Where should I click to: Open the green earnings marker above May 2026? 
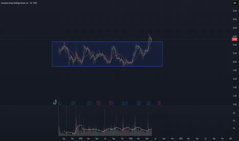(148, 103)
